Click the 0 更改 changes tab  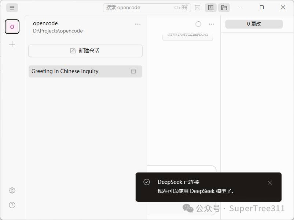tap(254, 24)
